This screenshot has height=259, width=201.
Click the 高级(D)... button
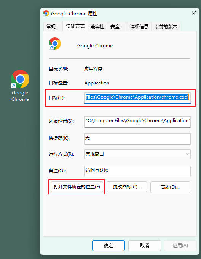pyautogui.click(x=170, y=187)
